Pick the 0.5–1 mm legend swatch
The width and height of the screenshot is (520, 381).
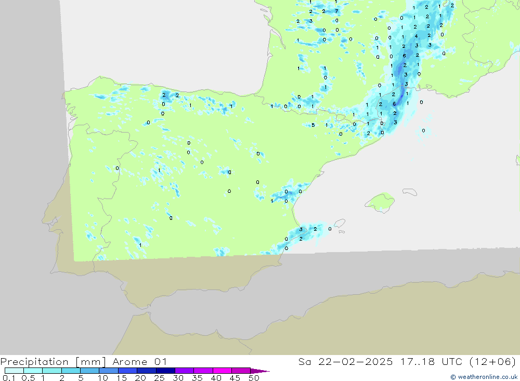pyautogui.click(x=33, y=371)
